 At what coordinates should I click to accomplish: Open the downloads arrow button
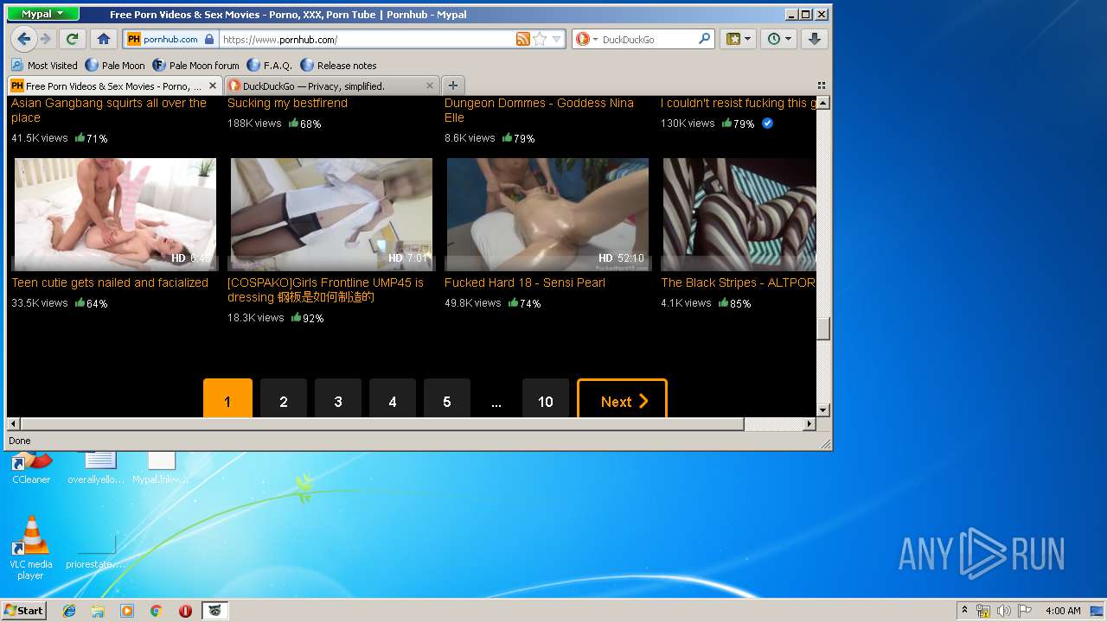tap(815, 39)
